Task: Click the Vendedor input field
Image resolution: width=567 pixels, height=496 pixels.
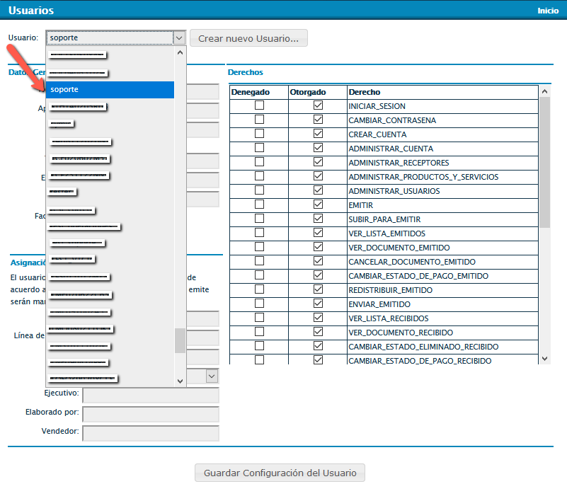Action: click(150, 433)
